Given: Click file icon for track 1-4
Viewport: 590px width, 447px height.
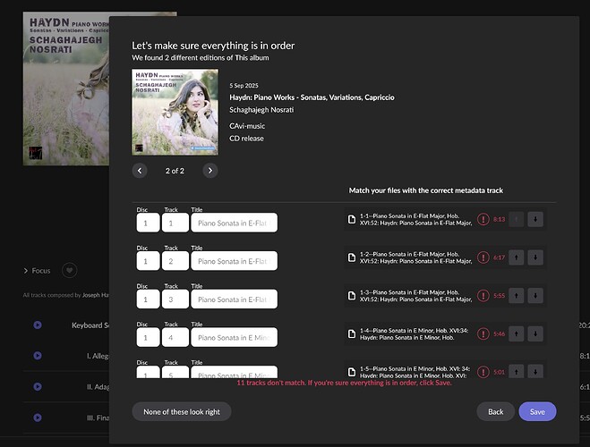Looking at the screenshot, I should [x=352, y=334].
